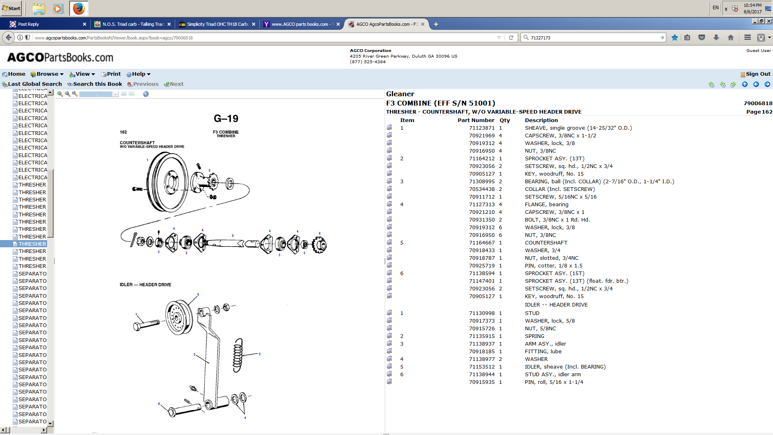The width and height of the screenshot is (773, 435).
Task: Click the blue left arrow page icon
Action: tap(756, 84)
